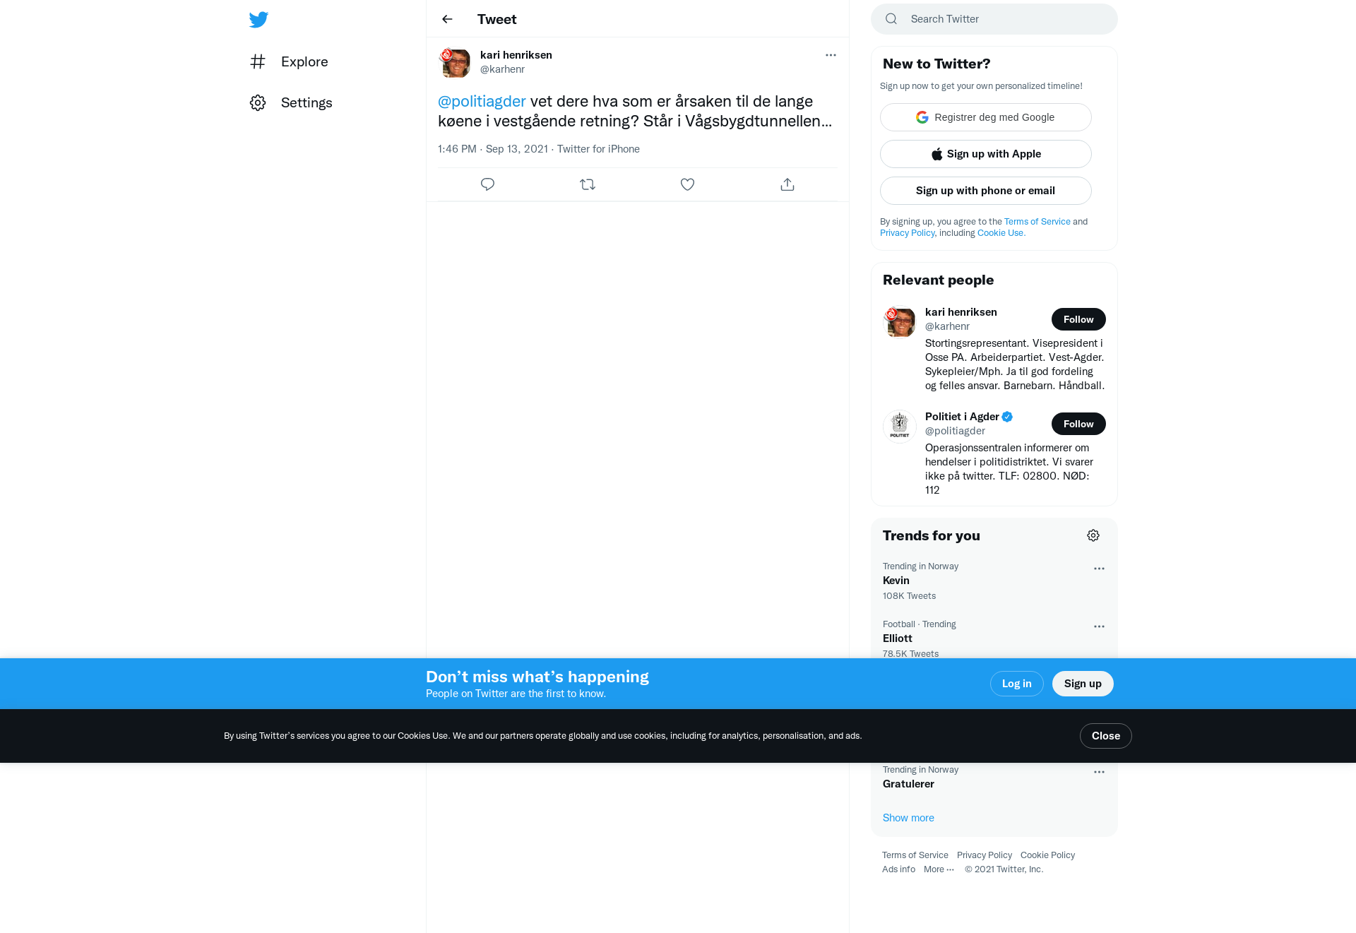Like the tweet with the heart icon
1356x933 pixels.
point(687,184)
